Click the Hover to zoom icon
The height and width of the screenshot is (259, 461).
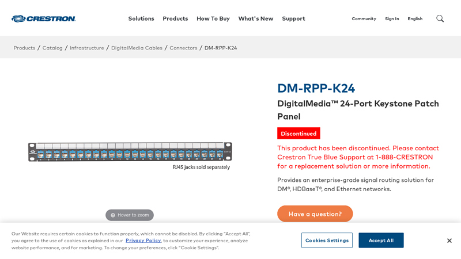click(113, 215)
